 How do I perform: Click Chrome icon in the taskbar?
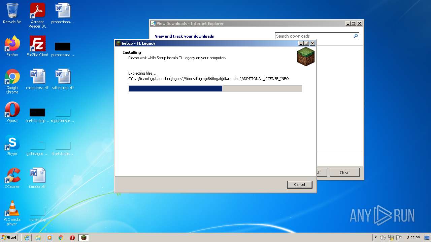click(x=61, y=238)
